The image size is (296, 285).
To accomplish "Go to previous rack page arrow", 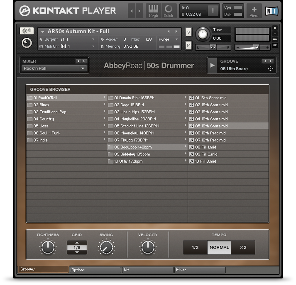I will click(x=132, y=11).
